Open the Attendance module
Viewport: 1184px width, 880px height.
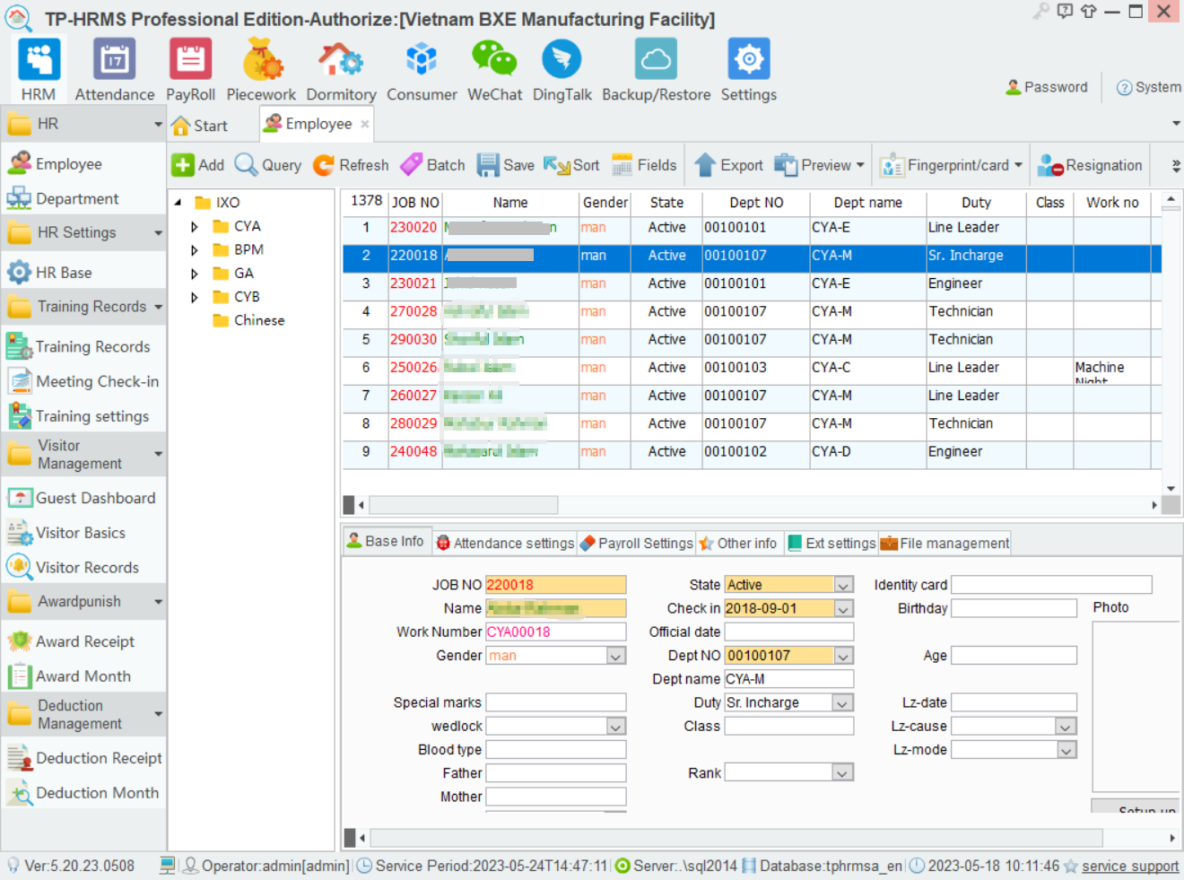(x=114, y=70)
